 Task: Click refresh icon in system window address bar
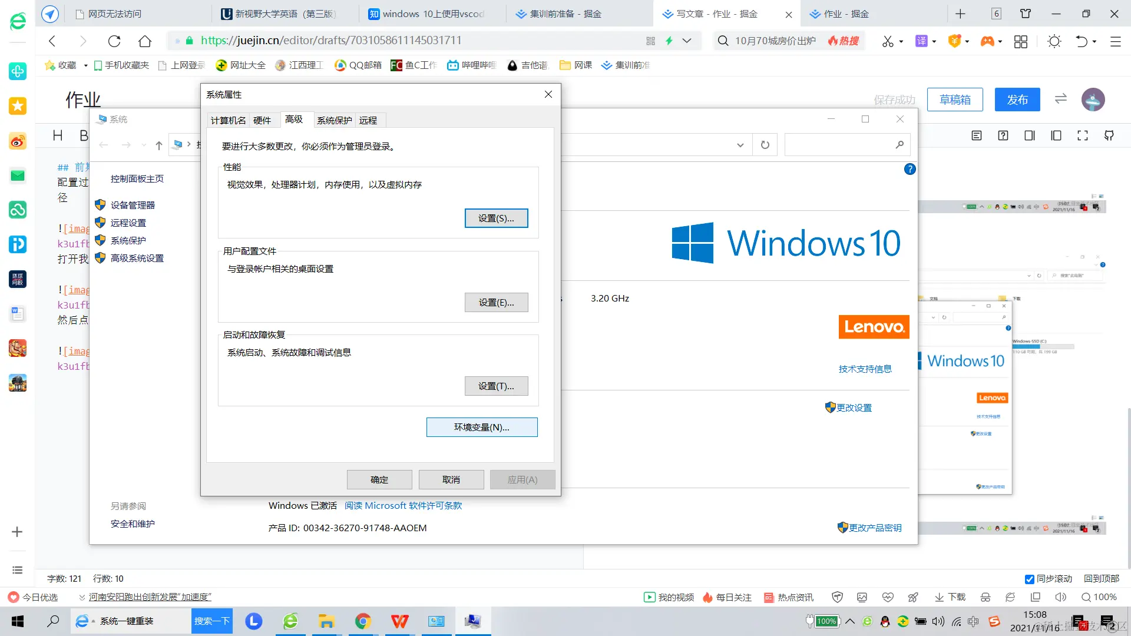[x=765, y=145]
